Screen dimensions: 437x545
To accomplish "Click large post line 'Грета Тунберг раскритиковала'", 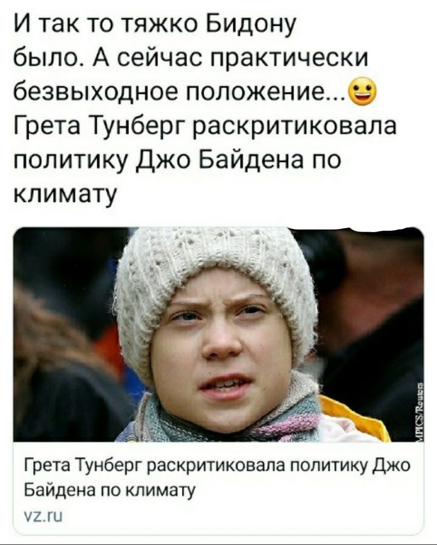I will [205, 125].
